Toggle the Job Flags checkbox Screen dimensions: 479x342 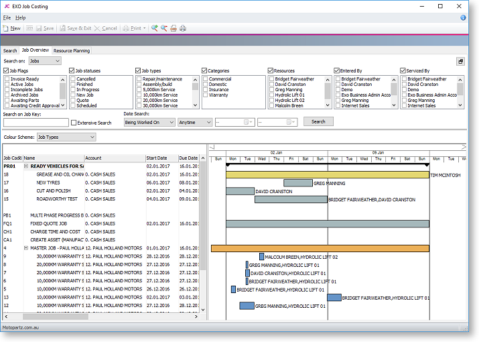6,70
